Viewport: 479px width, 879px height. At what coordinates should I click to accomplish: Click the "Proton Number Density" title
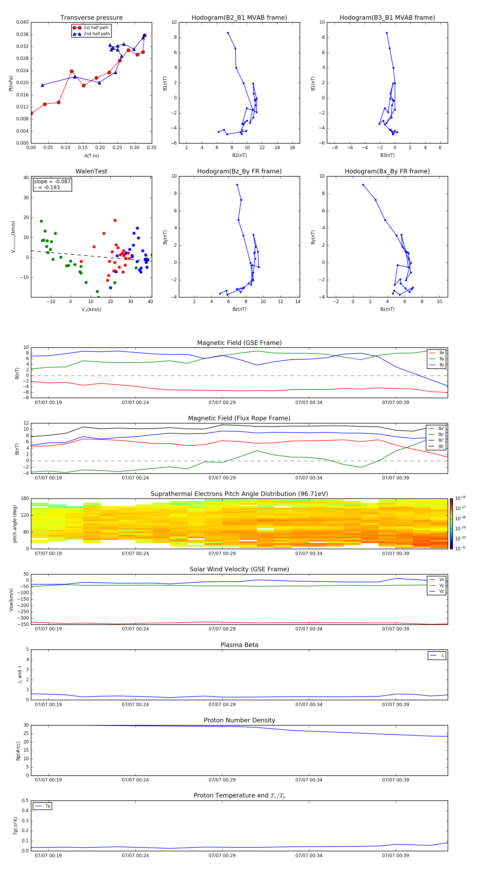coord(239,720)
